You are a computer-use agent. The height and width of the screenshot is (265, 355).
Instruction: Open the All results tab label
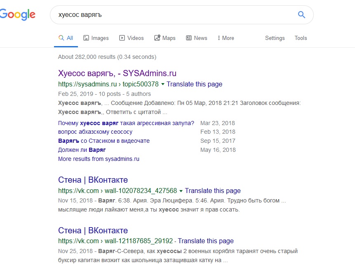click(x=70, y=38)
